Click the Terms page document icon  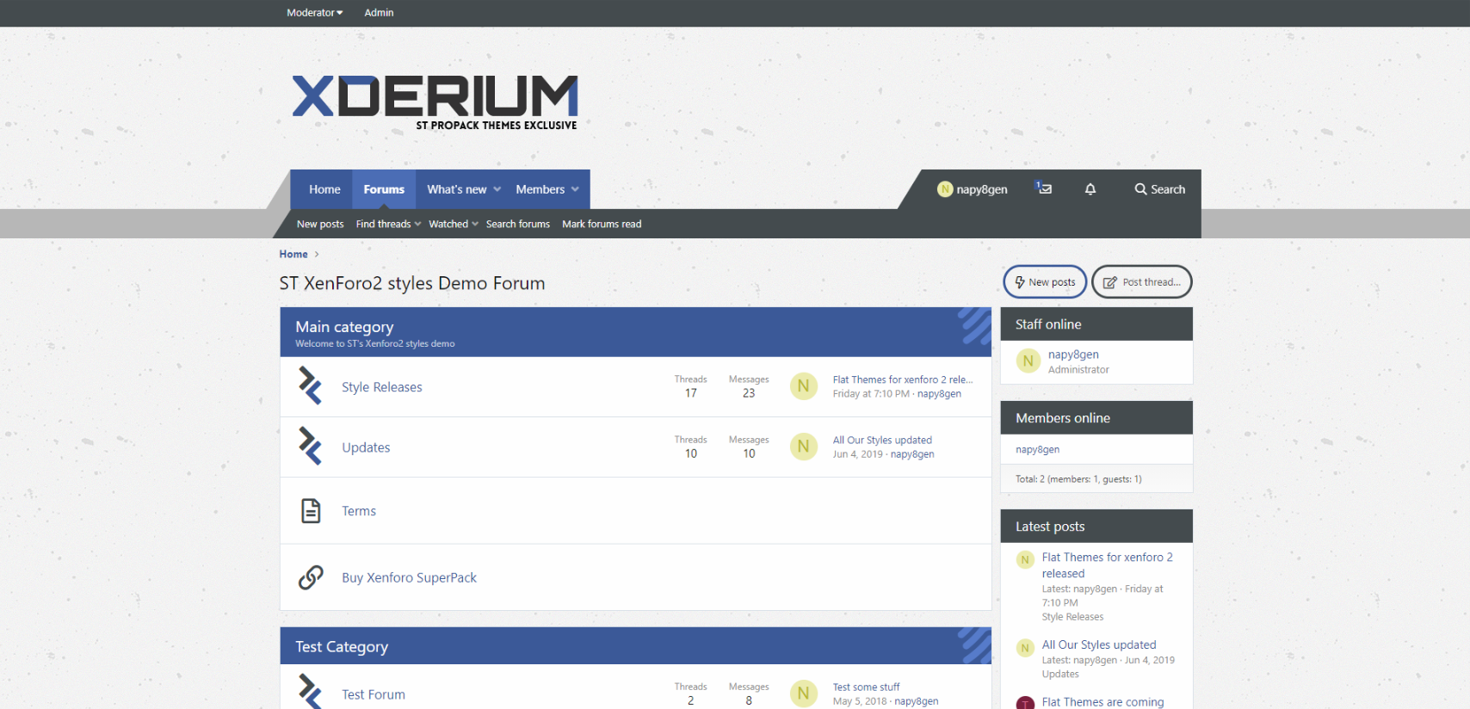311,510
